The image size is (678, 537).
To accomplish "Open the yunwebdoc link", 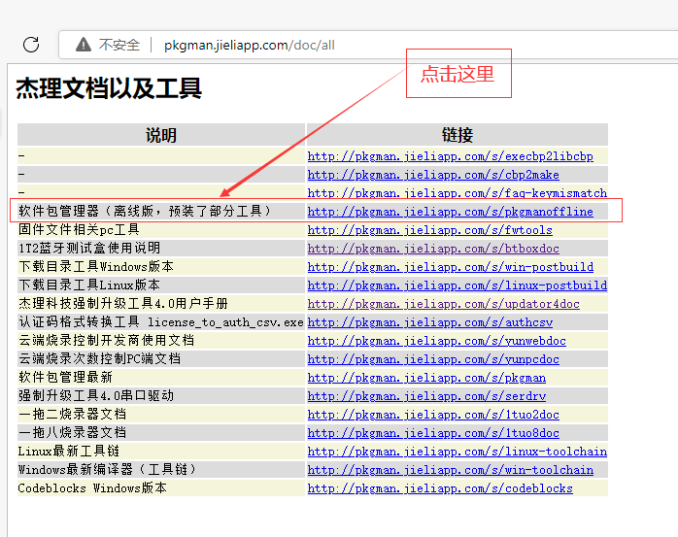I will tap(437, 341).
